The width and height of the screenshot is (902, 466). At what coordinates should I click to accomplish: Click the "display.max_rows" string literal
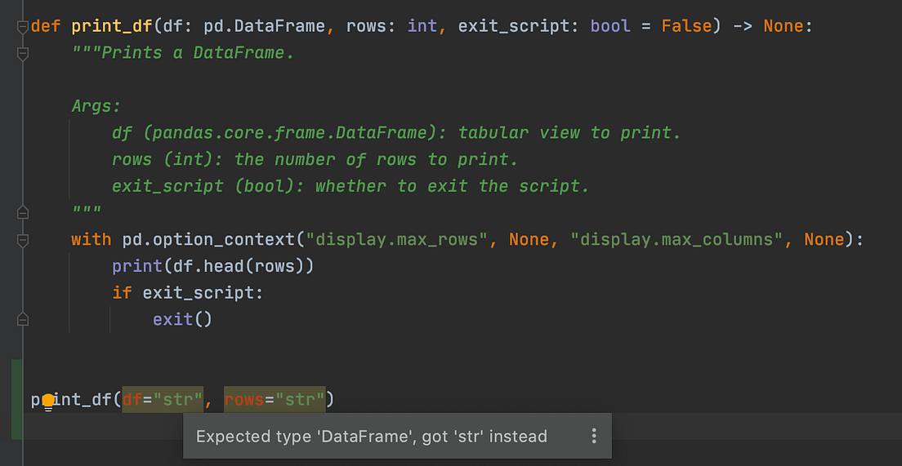click(397, 239)
